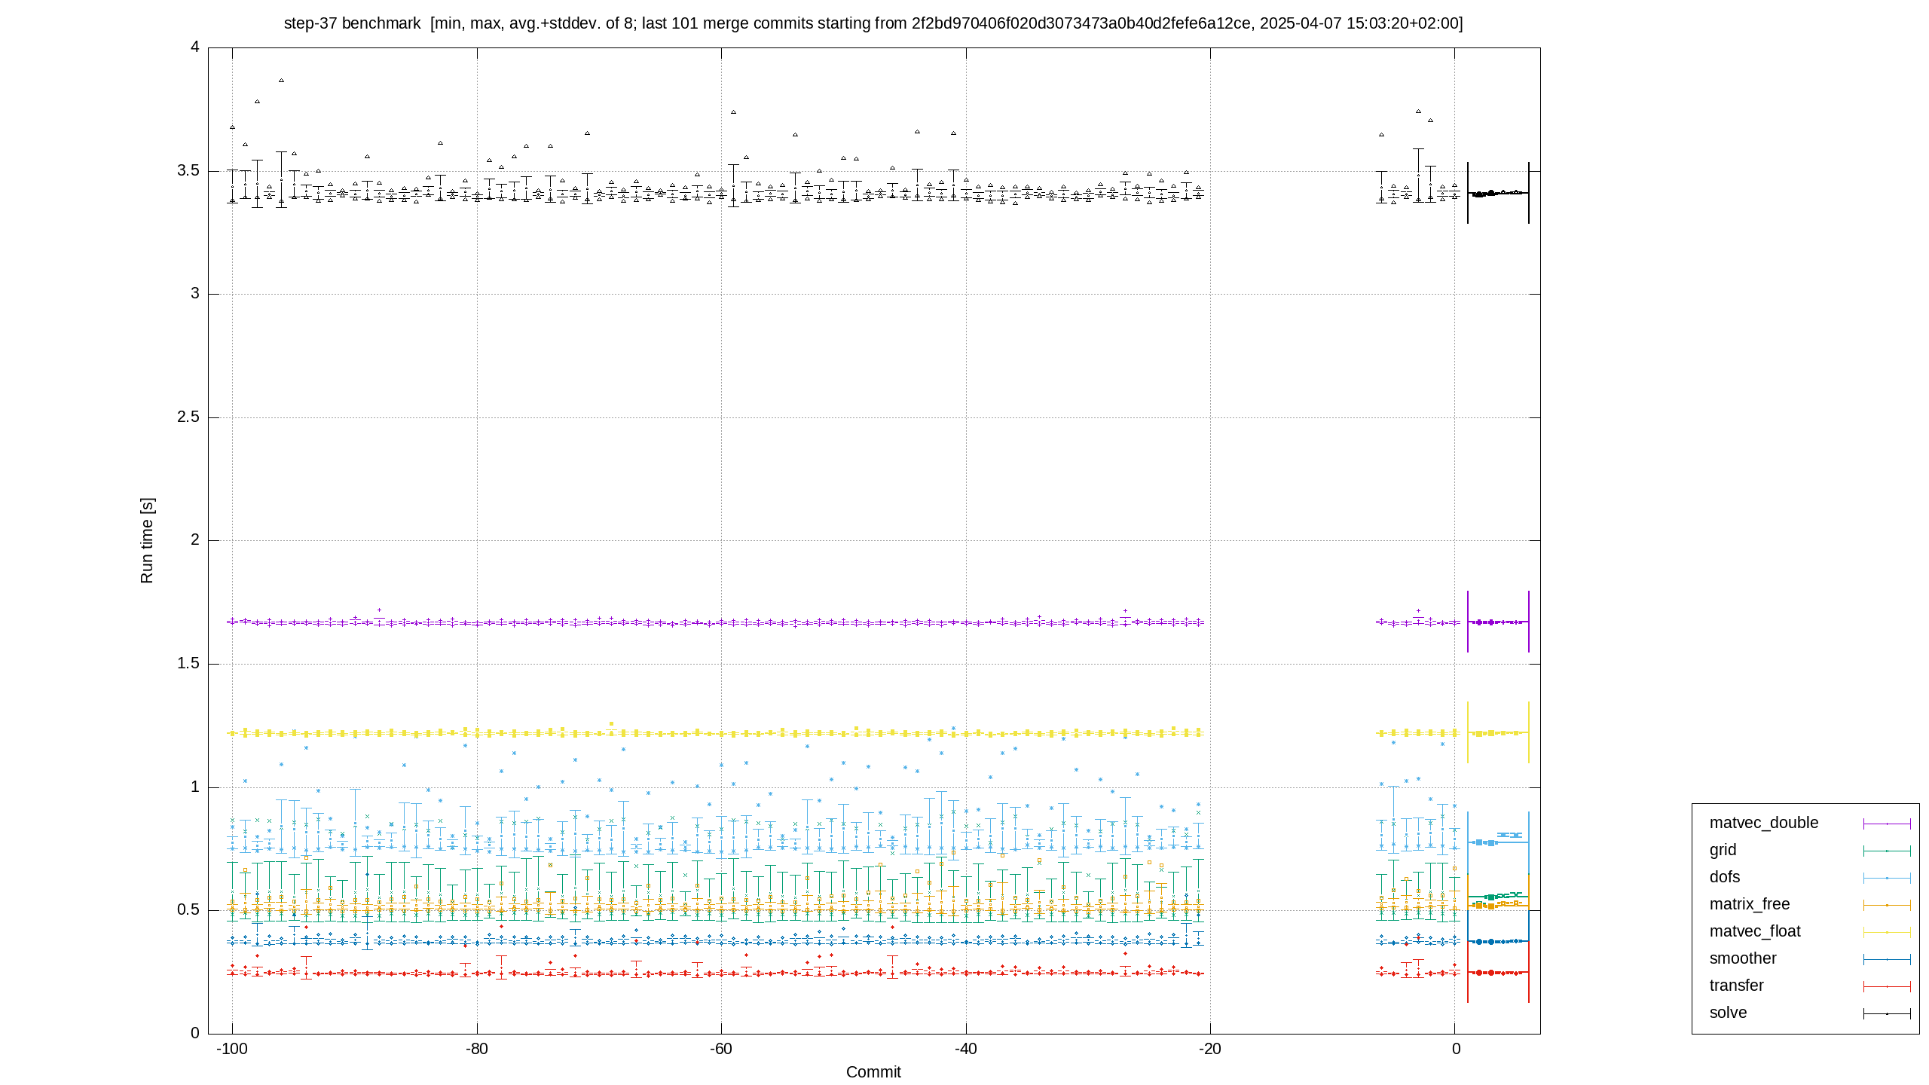Click the solve legend line sample

tap(1887, 1013)
